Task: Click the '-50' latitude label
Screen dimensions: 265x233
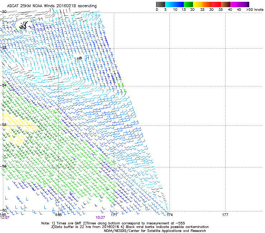Action: (x=3, y=12)
